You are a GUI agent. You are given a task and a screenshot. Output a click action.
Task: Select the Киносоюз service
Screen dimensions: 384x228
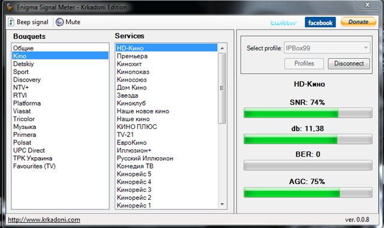tap(167, 79)
